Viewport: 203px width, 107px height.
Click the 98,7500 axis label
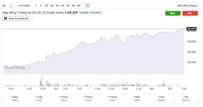pos(192,52)
